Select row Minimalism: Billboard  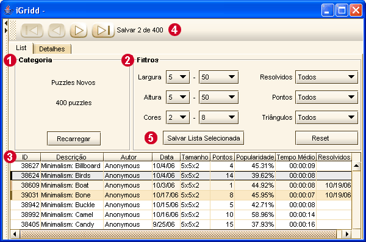(x=181, y=166)
